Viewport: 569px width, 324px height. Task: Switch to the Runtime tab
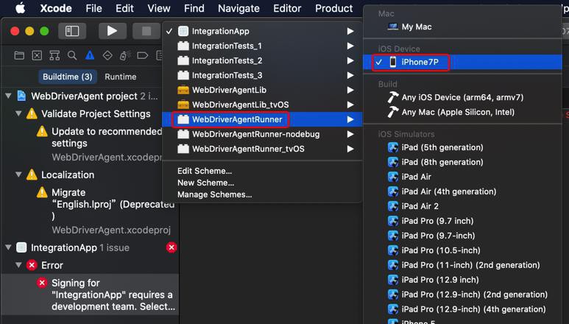(x=121, y=77)
